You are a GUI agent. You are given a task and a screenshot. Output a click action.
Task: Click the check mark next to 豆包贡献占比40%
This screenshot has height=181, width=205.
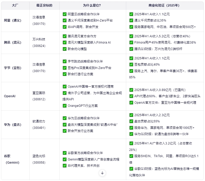point(131,65)
